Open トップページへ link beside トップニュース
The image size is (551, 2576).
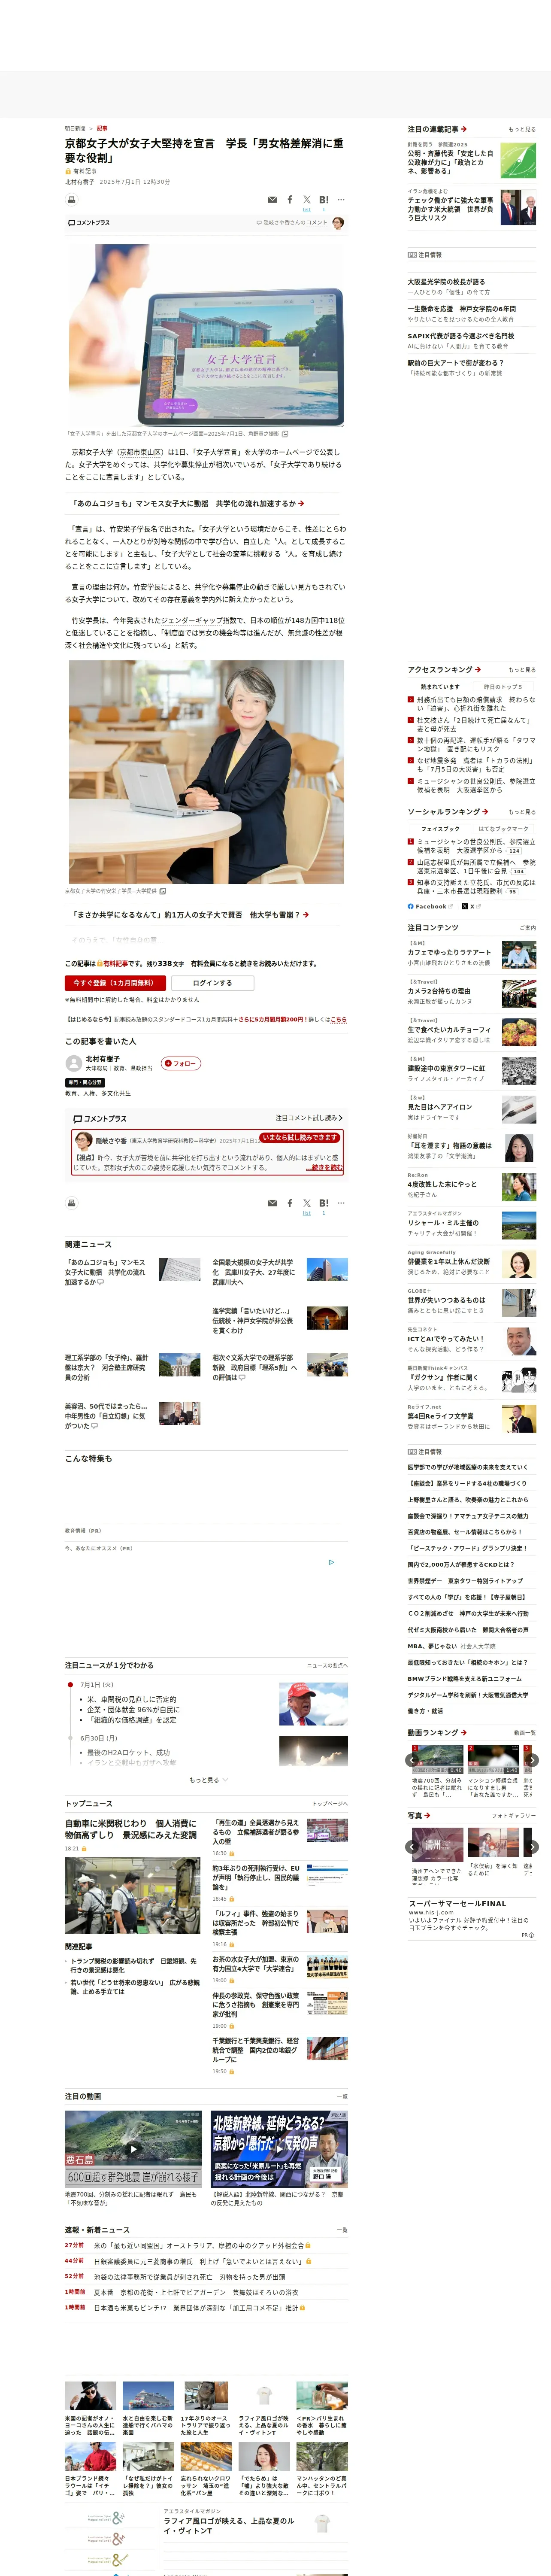click(330, 1804)
